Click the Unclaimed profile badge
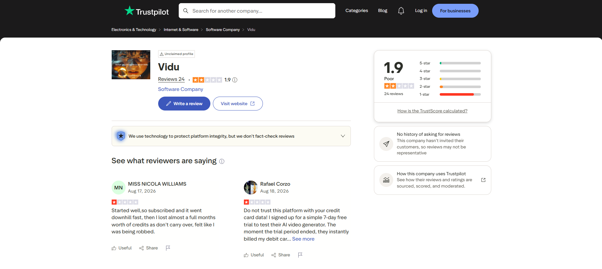This screenshot has width=602, height=269. [x=177, y=54]
